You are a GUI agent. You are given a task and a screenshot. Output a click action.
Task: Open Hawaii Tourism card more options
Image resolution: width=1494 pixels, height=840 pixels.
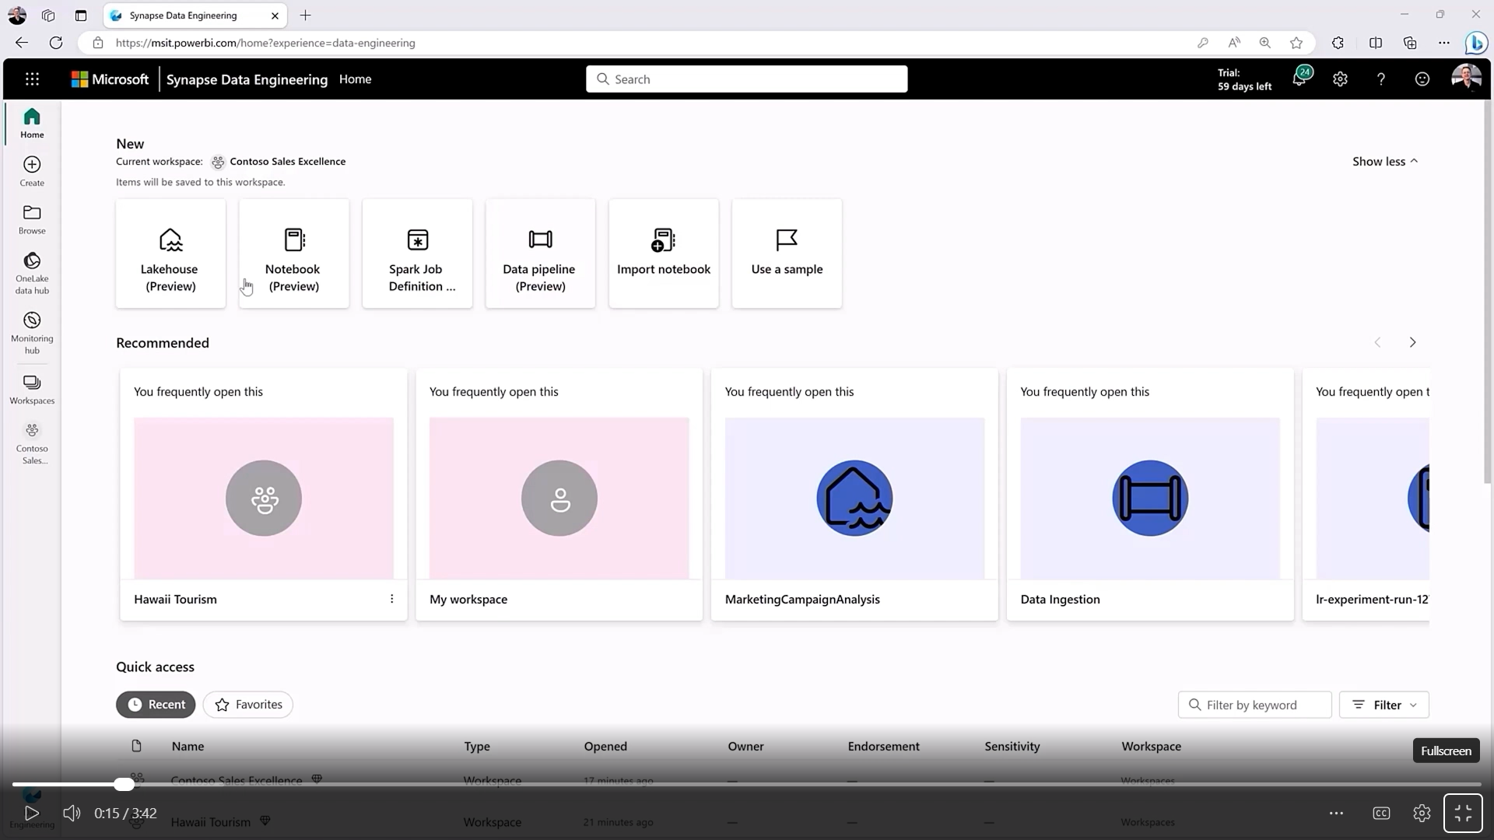391,599
